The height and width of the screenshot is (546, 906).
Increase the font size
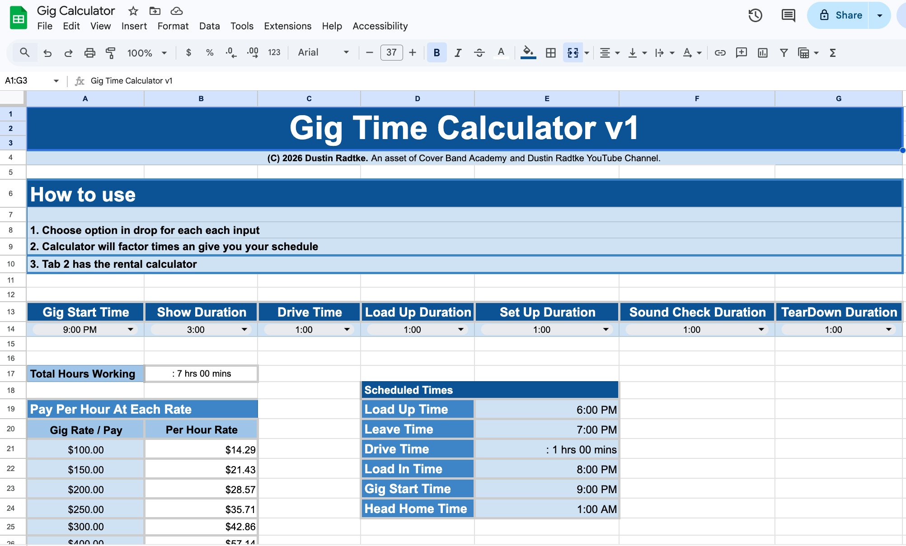pyautogui.click(x=412, y=53)
